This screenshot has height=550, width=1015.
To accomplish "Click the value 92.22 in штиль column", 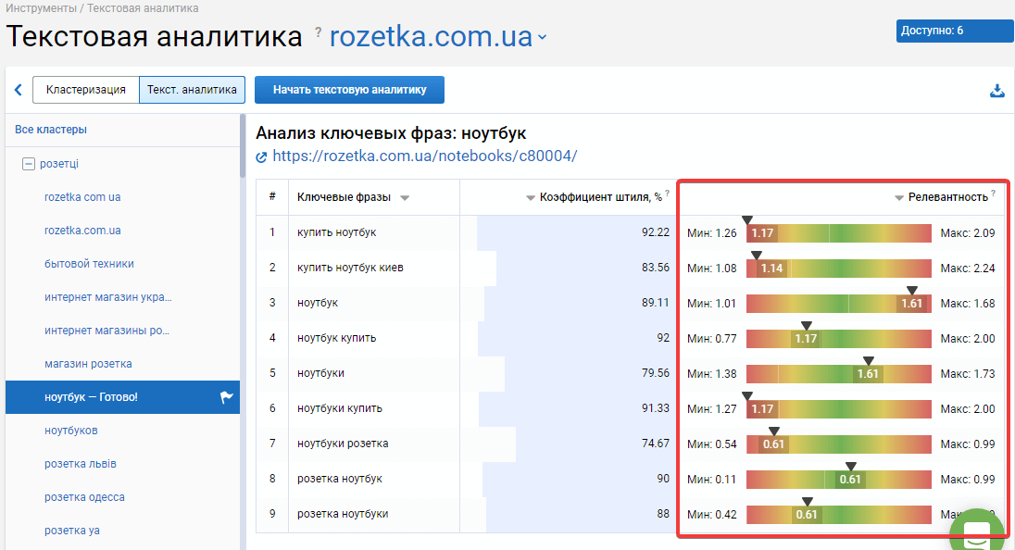I will (x=655, y=232).
